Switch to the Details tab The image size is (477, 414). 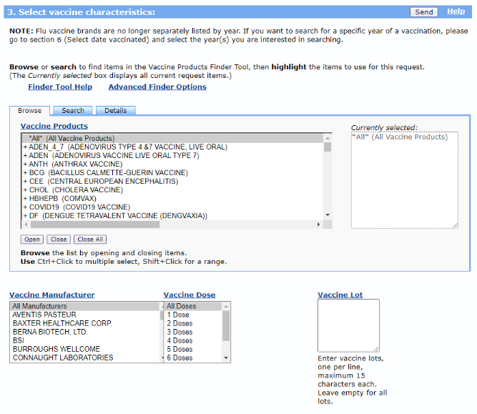[x=116, y=110]
